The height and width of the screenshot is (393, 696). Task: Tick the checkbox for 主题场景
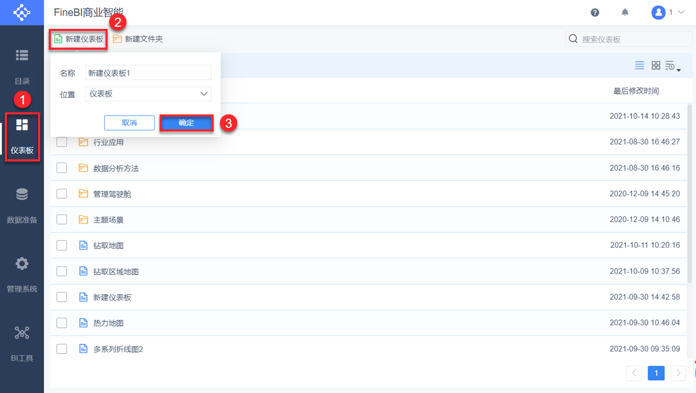pos(62,219)
